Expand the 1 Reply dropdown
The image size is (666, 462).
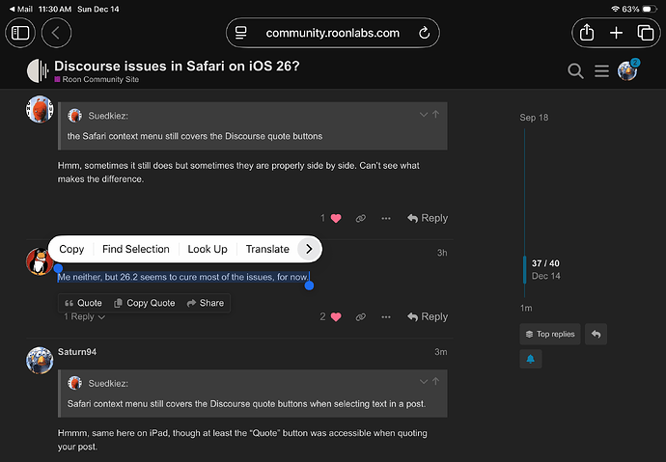tap(83, 316)
